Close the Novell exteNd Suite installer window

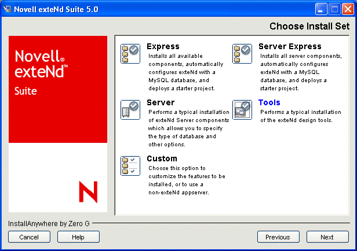pyautogui.click(x=348, y=9)
